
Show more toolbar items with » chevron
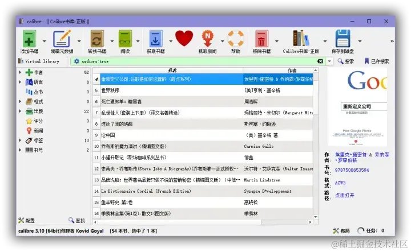(392, 41)
